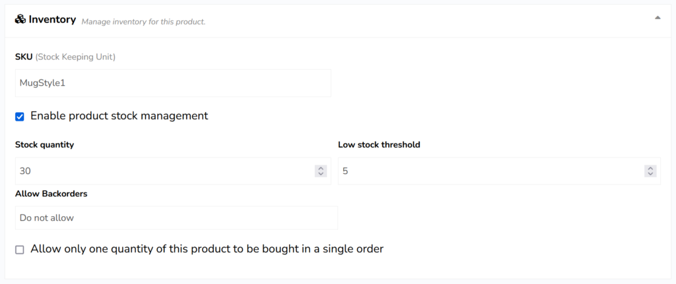This screenshot has width=676, height=284.
Task: Uncheck the Enable product stock management checkbox
Action: pyautogui.click(x=20, y=117)
